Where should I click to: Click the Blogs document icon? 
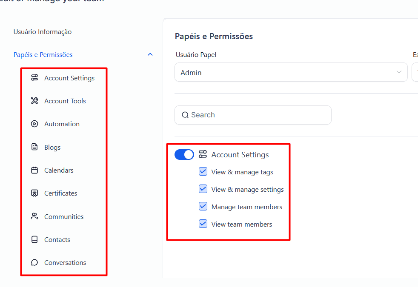pyautogui.click(x=34, y=147)
